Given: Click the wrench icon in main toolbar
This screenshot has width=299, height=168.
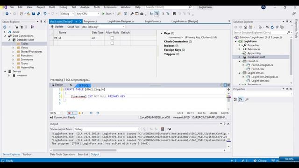Looking at the screenshot, I should pos(132,14).
